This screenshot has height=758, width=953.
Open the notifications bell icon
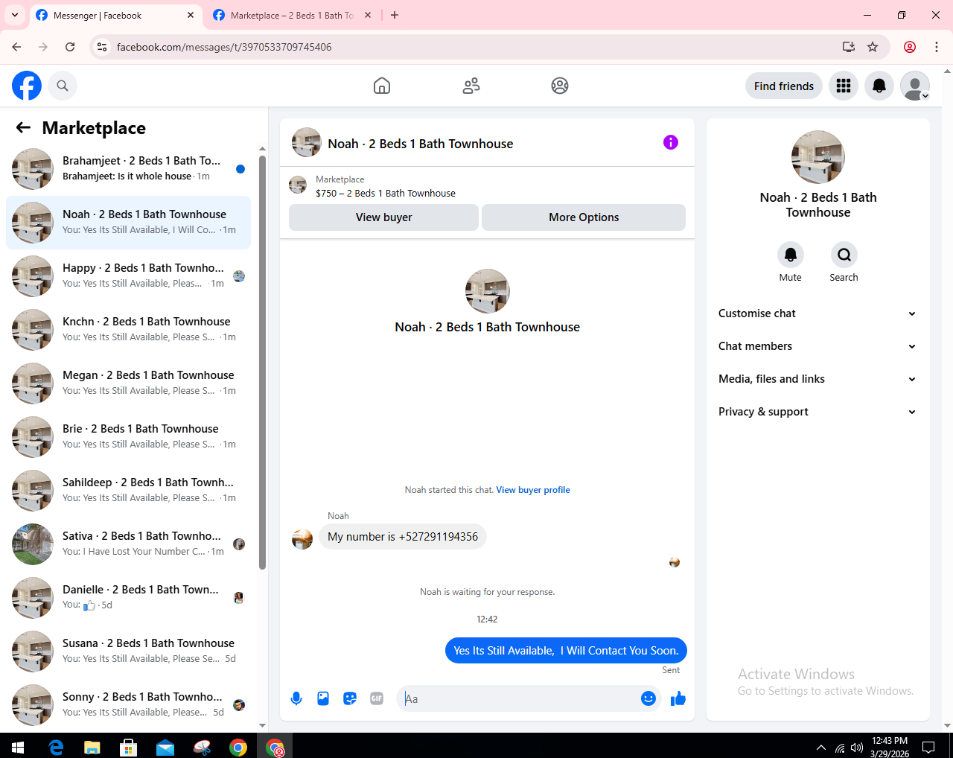point(879,86)
